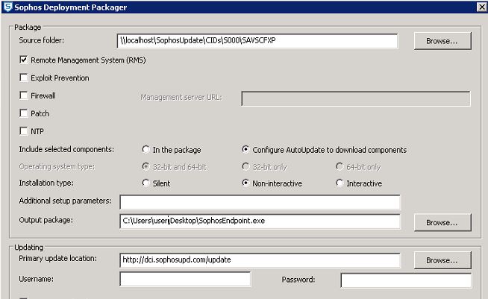Click the Sophos shield icon in title bar
This screenshot has width=488, height=299.
[x=7, y=7]
